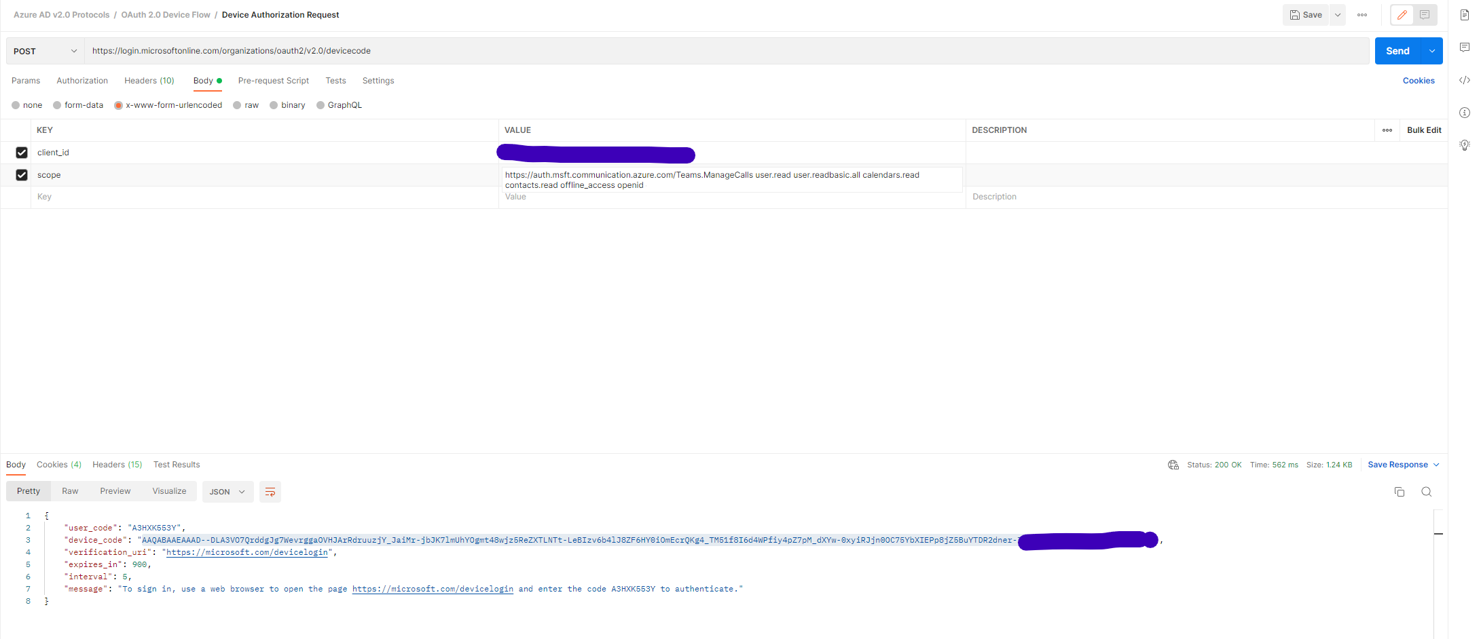
Task: Click the request URL input field
Action: point(727,51)
